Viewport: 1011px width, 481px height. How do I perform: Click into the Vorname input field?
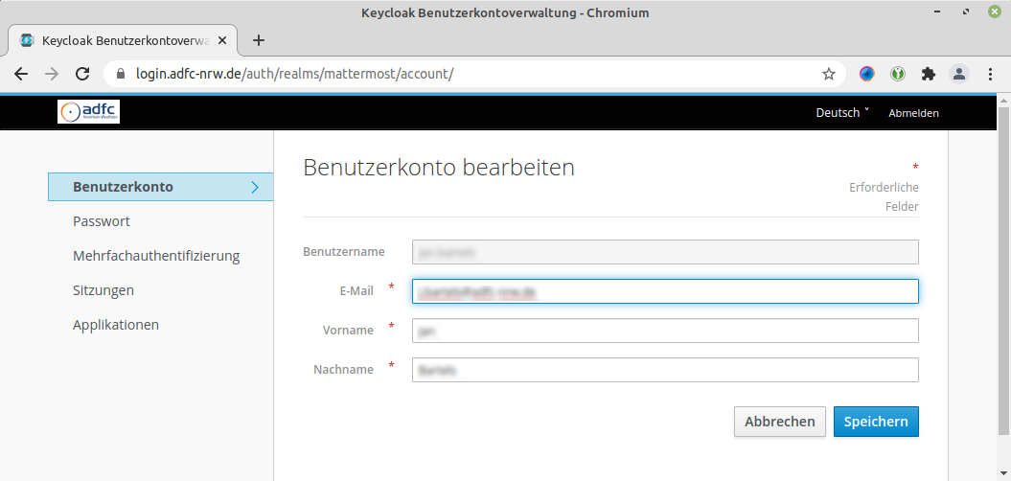(x=665, y=331)
